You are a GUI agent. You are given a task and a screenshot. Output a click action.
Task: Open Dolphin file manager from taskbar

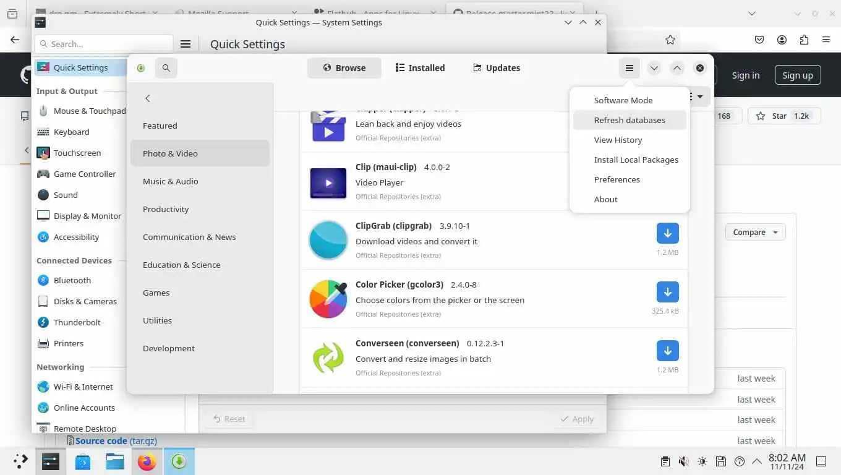point(115,461)
